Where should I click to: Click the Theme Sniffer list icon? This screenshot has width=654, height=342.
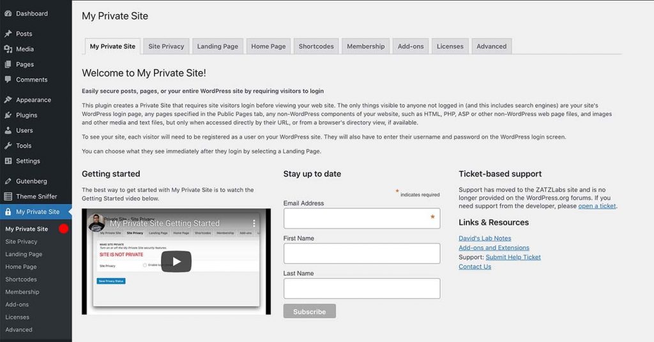(x=8, y=196)
